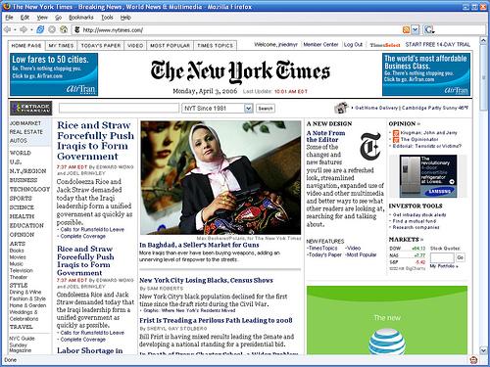This screenshot has width=490, height=367.
Task: Click the Firefox forward arrow
Action: pyautogui.click(x=24, y=29)
